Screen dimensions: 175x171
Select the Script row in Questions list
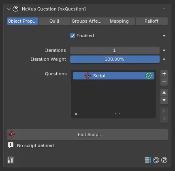point(113,76)
